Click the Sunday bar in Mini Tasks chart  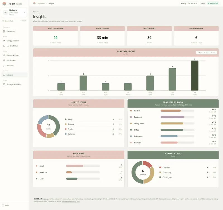[83, 83]
